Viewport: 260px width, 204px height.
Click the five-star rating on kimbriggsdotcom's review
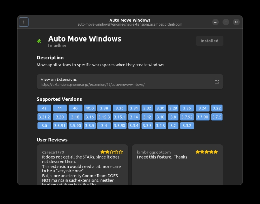pyautogui.click(x=207, y=152)
